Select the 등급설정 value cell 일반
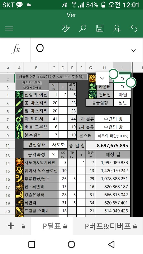The width and height of the screenshot is (143, 254). (x=122, y=103)
